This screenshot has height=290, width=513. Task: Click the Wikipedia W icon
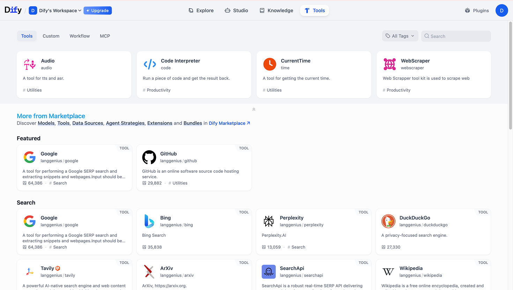[388, 272]
